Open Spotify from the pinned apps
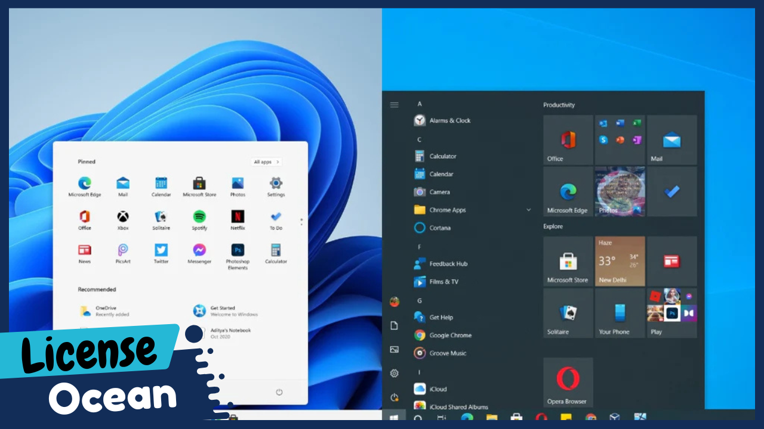 (199, 217)
